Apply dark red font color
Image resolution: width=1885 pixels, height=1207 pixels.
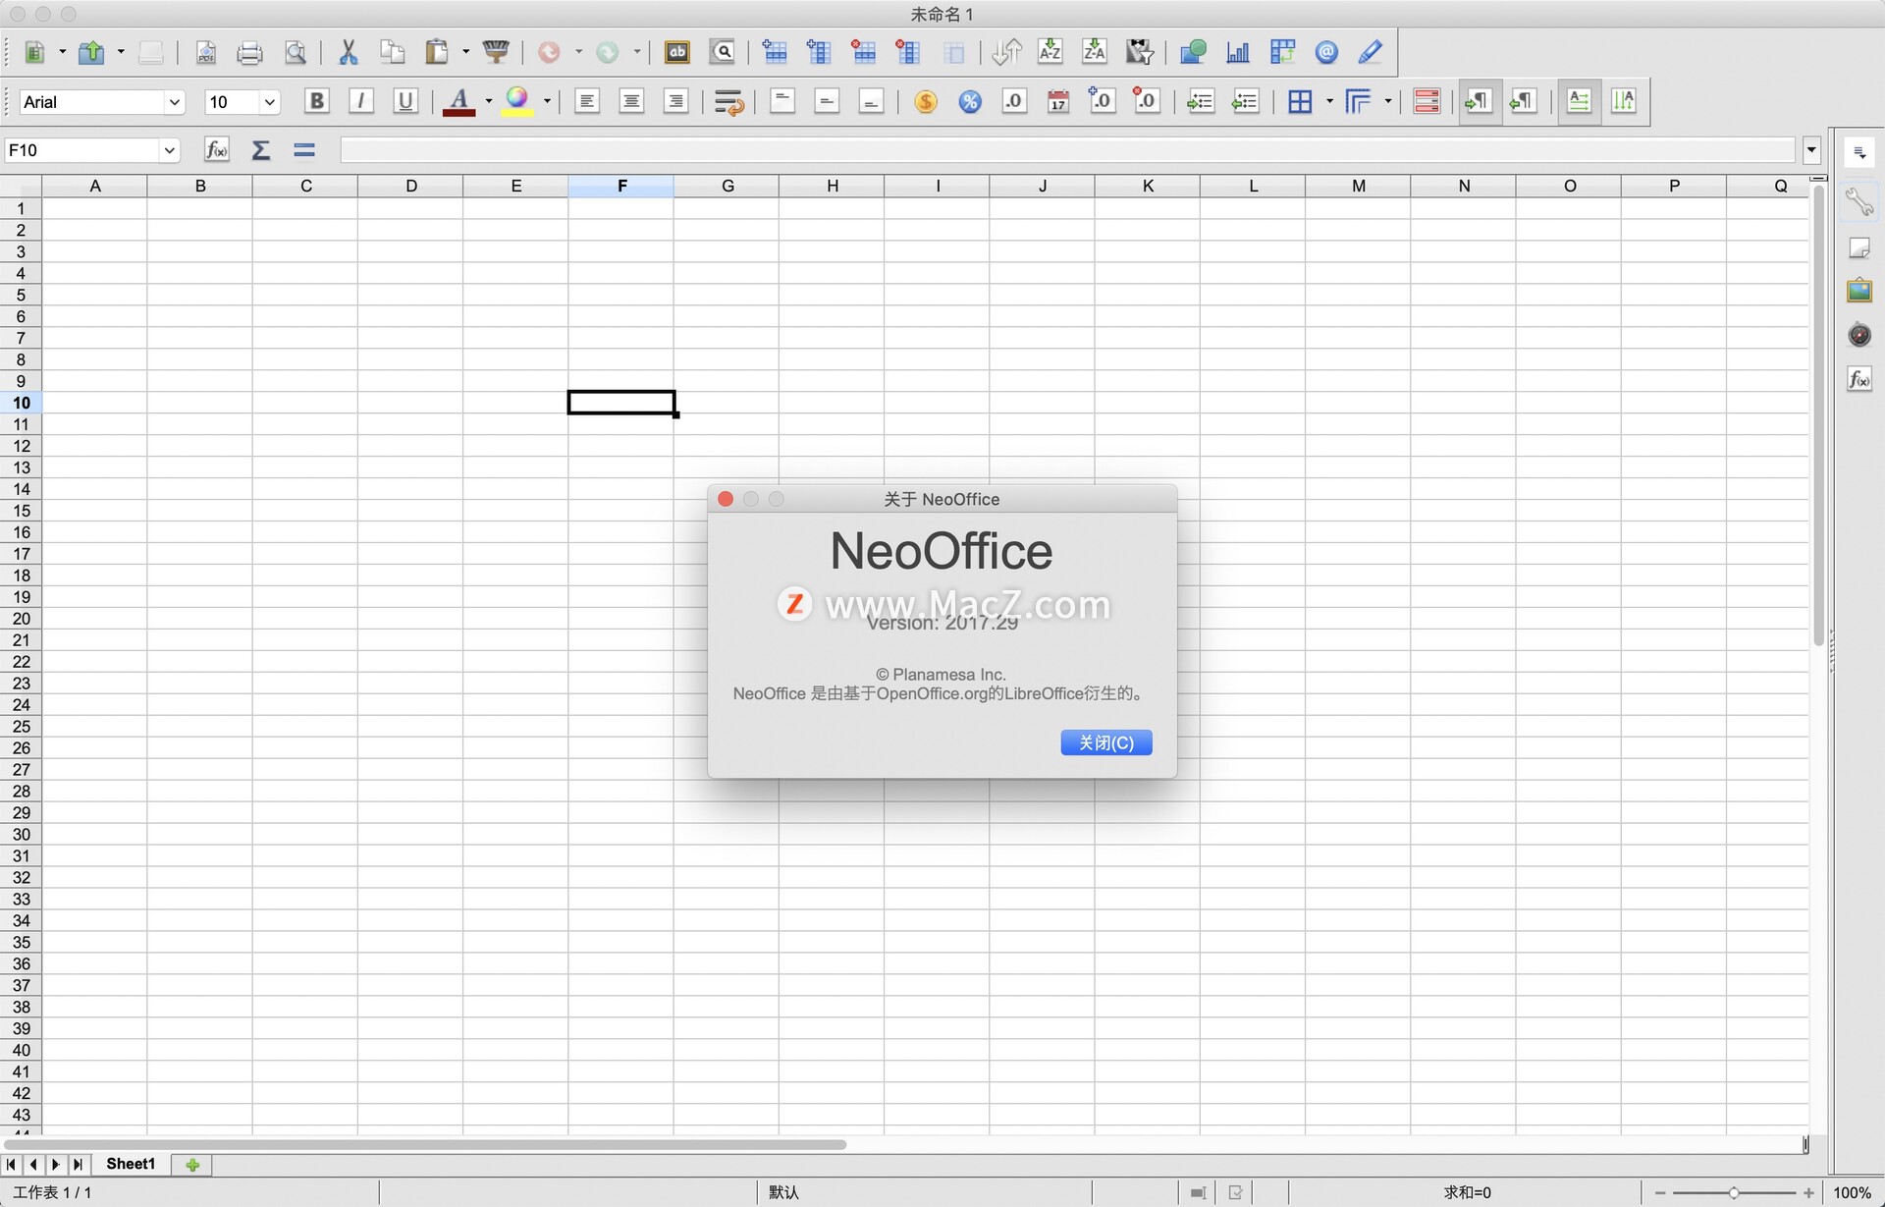pos(458,101)
